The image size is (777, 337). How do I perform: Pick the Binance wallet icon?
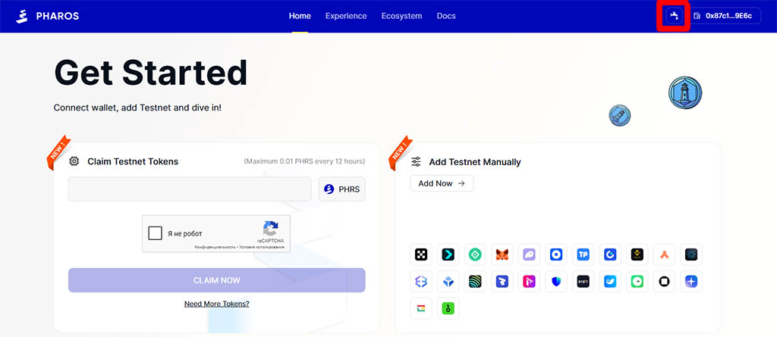point(637,254)
